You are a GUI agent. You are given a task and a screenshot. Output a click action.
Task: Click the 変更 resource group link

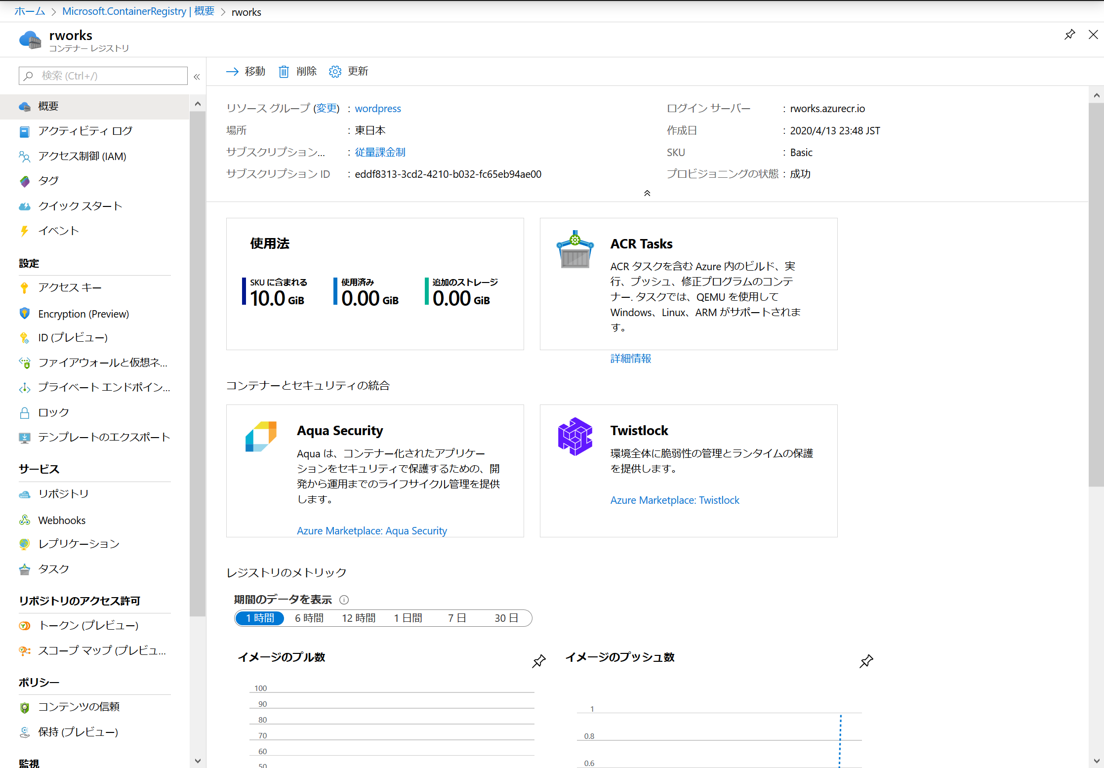[327, 108]
